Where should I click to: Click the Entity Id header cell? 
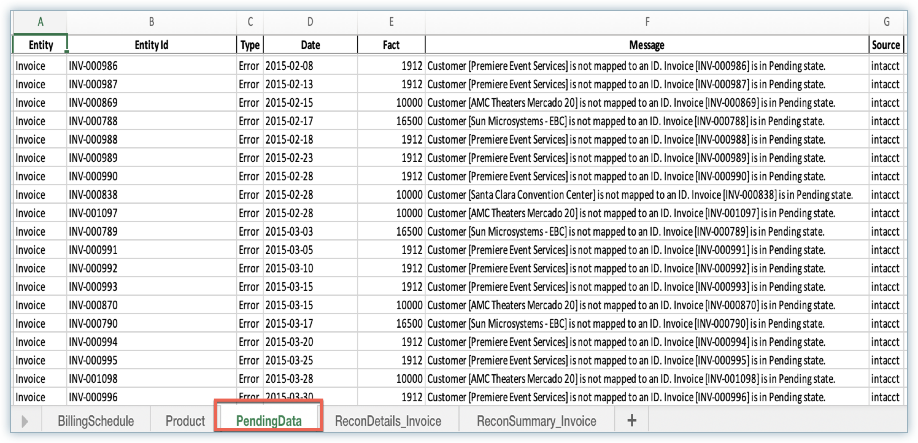(x=152, y=45)
